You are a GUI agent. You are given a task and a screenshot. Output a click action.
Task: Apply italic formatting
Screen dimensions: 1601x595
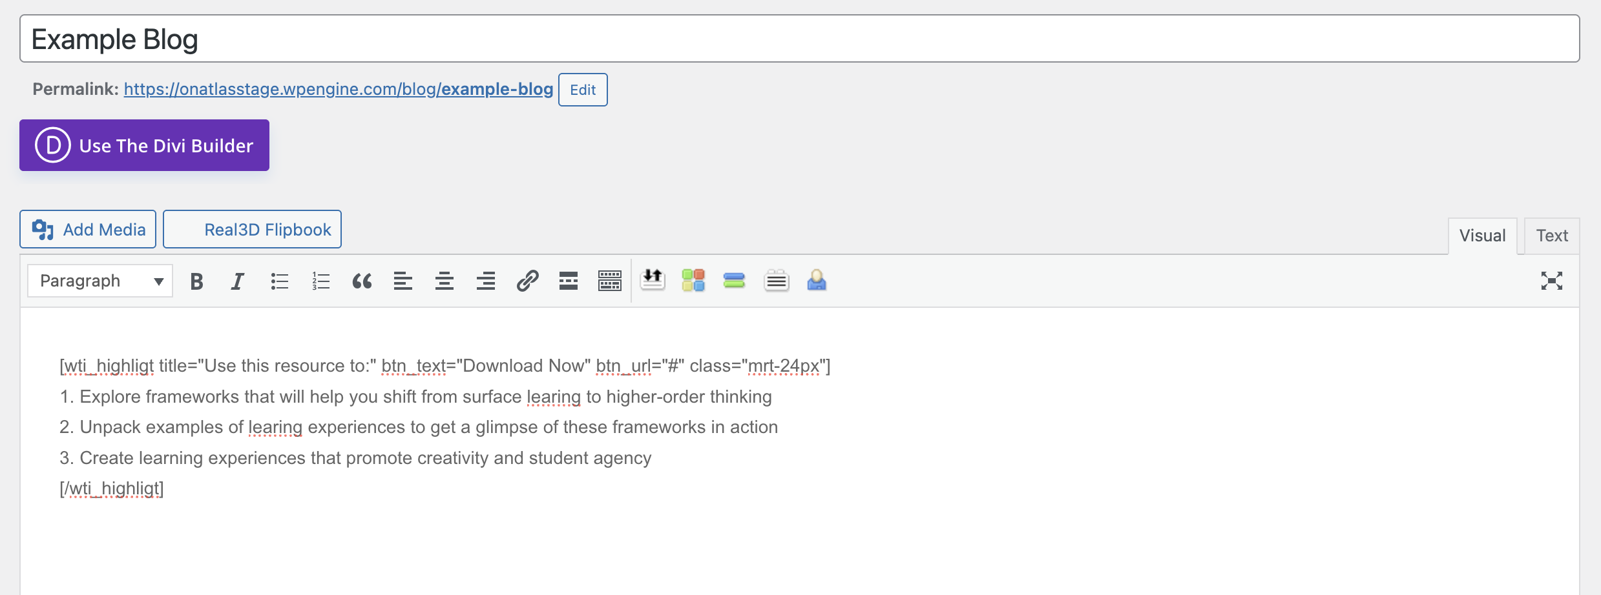(238, 281)
